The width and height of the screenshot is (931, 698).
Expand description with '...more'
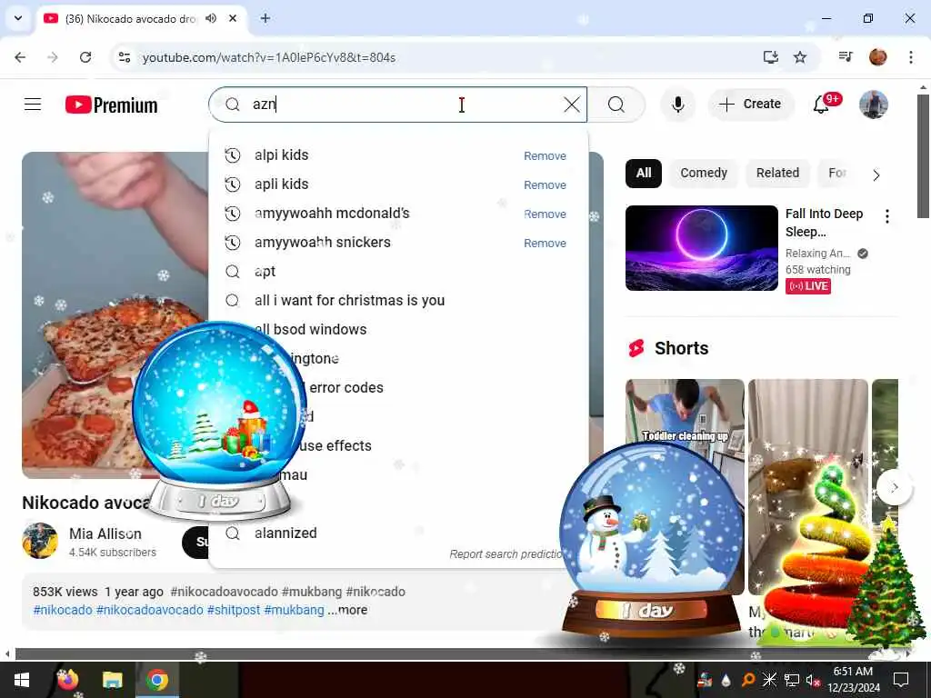(x=347, y=610)
